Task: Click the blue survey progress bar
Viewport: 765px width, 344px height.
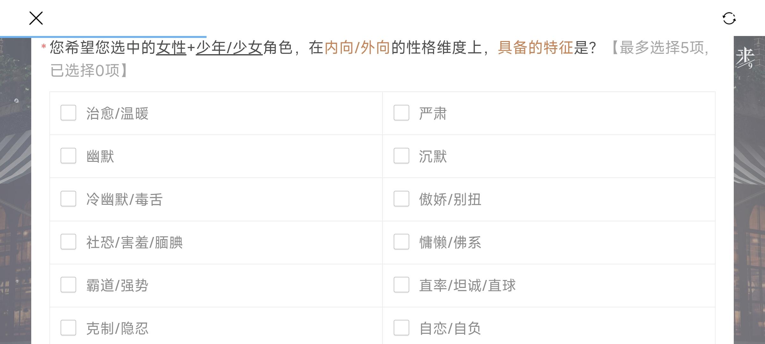Action: pos(103,37)
